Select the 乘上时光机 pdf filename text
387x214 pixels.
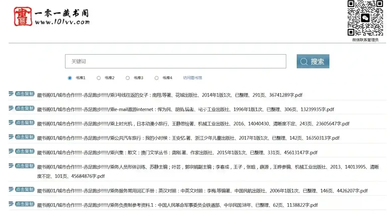(193, 124)
